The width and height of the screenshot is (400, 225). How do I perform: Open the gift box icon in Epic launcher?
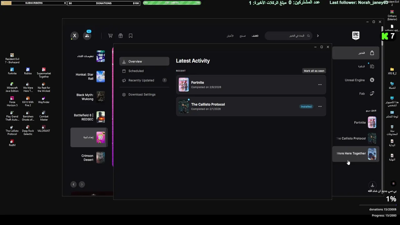(x=121, y=36)
